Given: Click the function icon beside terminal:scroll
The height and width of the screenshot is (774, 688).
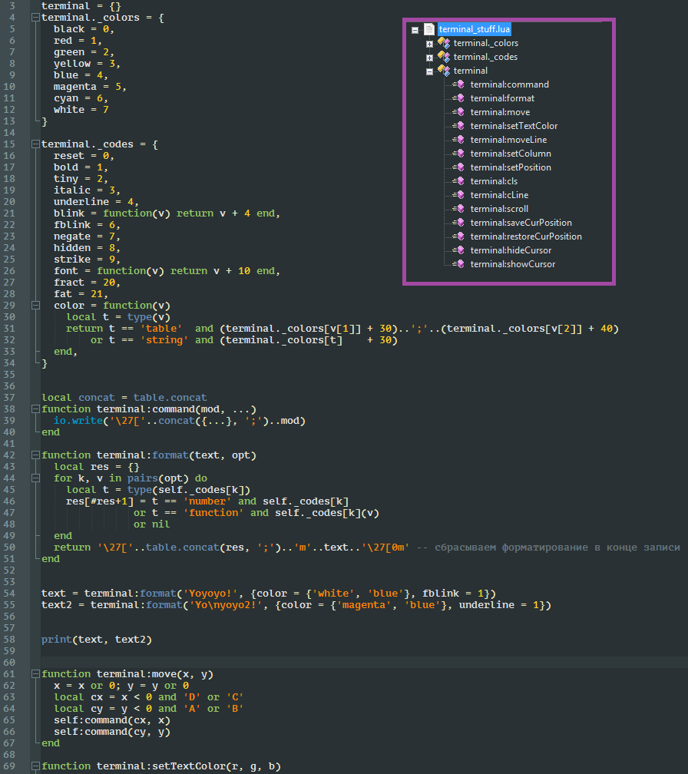Looking at the screenshot, I should (x=460, y=209).
